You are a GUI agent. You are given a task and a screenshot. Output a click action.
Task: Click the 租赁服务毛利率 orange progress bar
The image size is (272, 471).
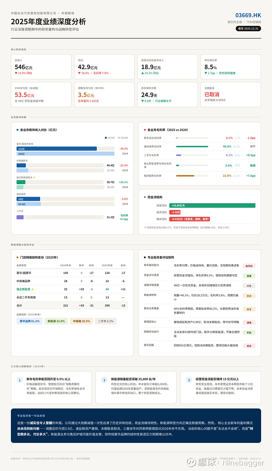coord(185,176)
